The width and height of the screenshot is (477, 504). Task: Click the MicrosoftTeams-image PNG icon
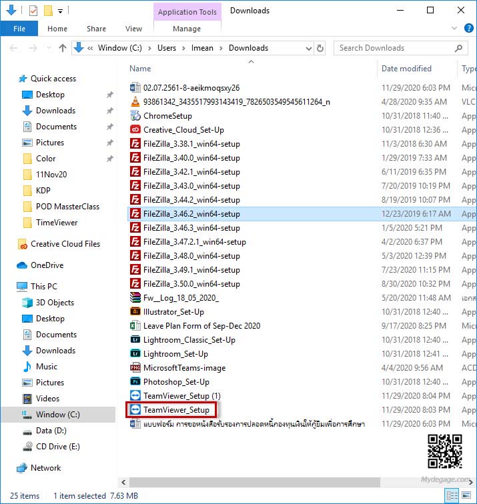[x=135, y=368]
